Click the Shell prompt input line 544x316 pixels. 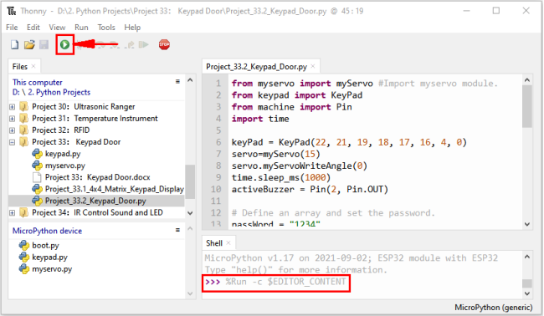(x=275, y=282)
